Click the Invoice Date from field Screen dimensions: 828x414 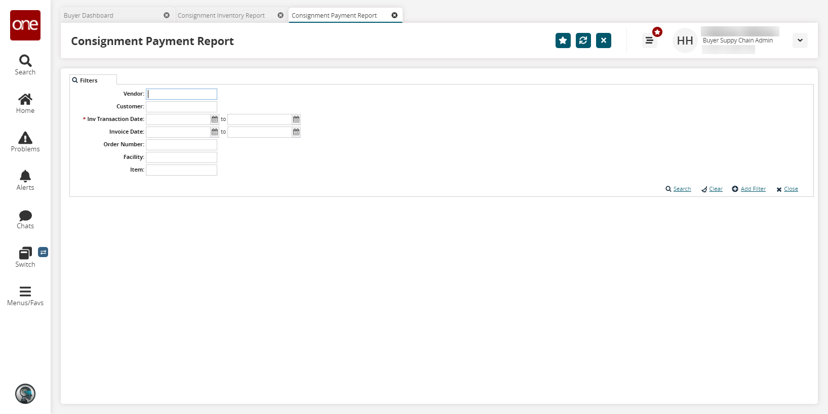click(178, 132)
